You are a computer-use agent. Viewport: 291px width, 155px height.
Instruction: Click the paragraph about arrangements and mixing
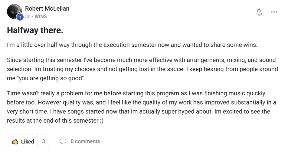(x=142, y=69)
